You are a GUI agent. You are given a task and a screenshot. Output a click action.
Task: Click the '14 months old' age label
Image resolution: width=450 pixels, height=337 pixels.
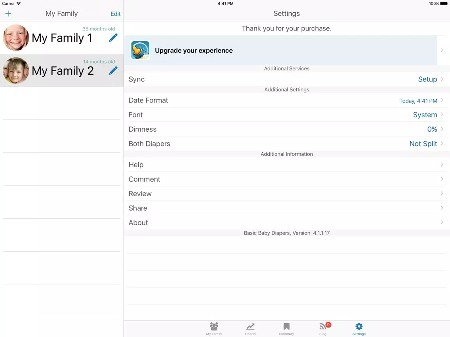(x=99, y=62)
